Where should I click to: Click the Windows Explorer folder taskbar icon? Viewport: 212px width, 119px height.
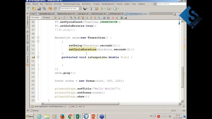[47, 116]
